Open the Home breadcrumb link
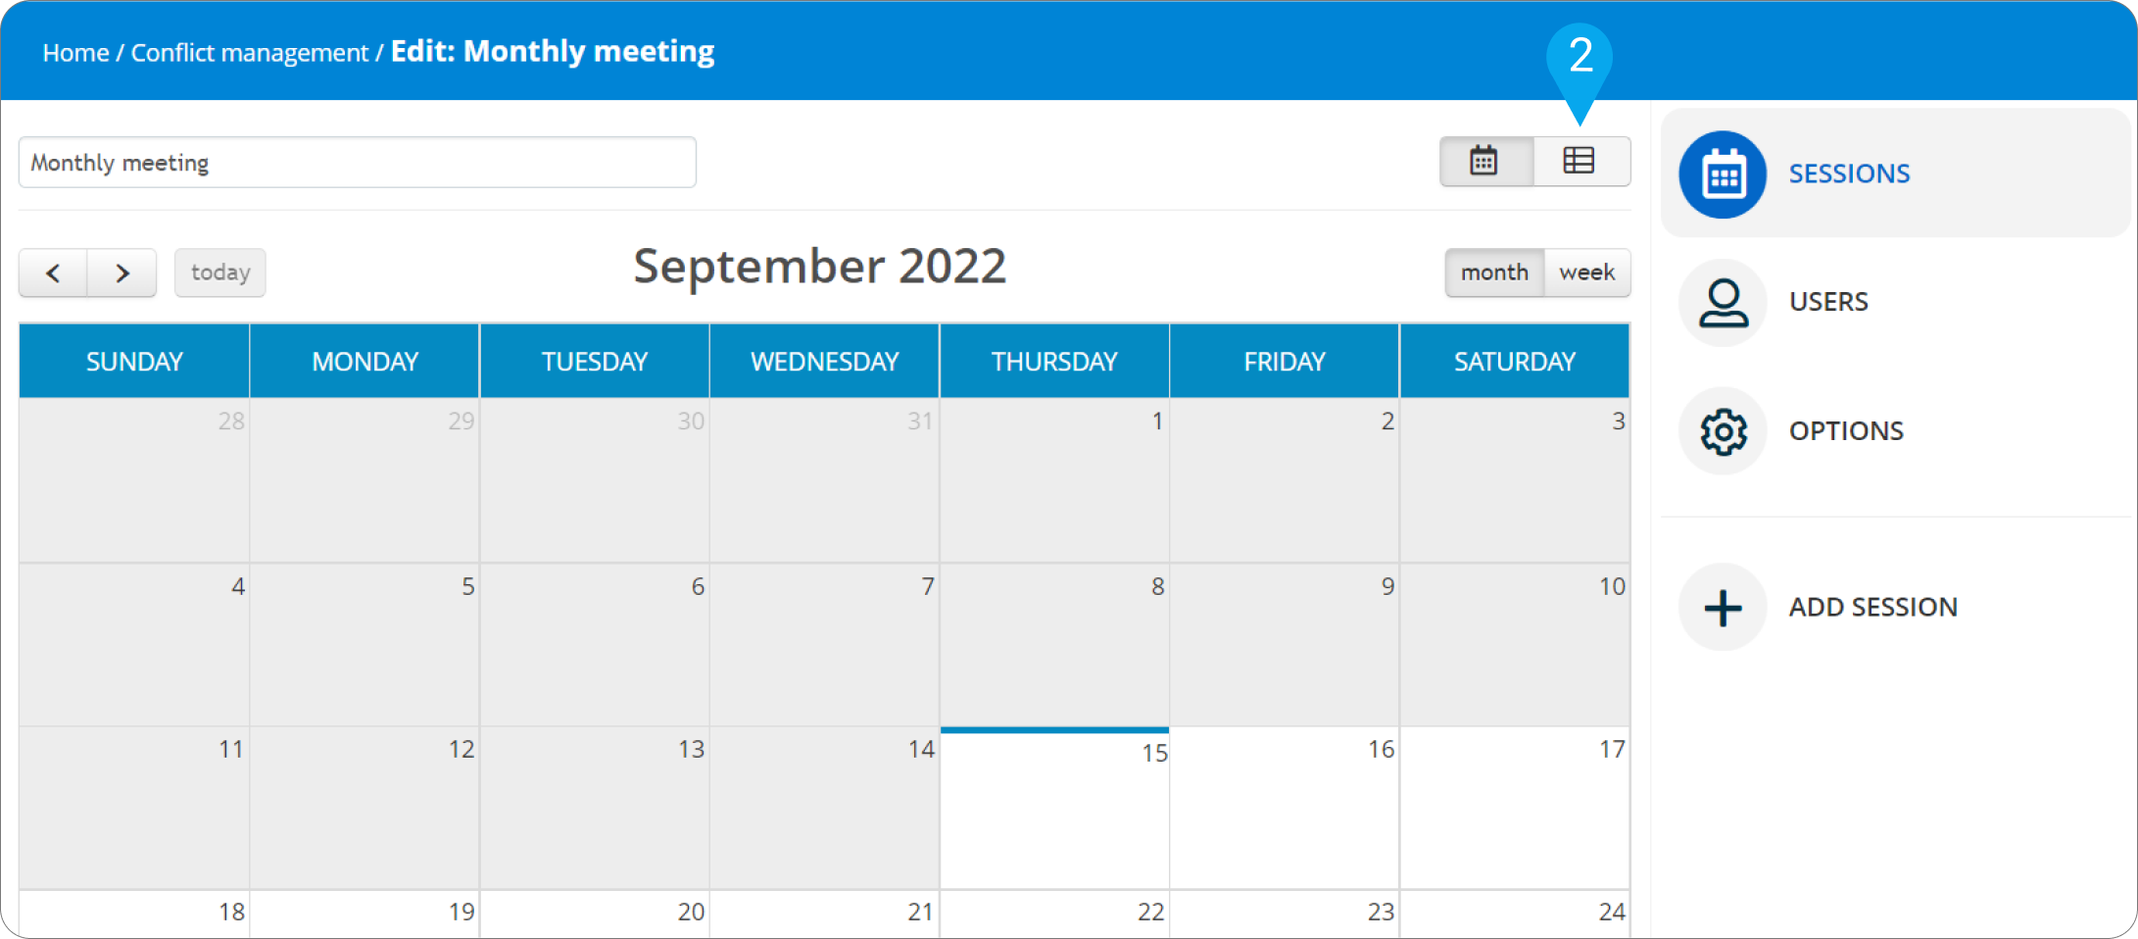 tap(75, 53)
